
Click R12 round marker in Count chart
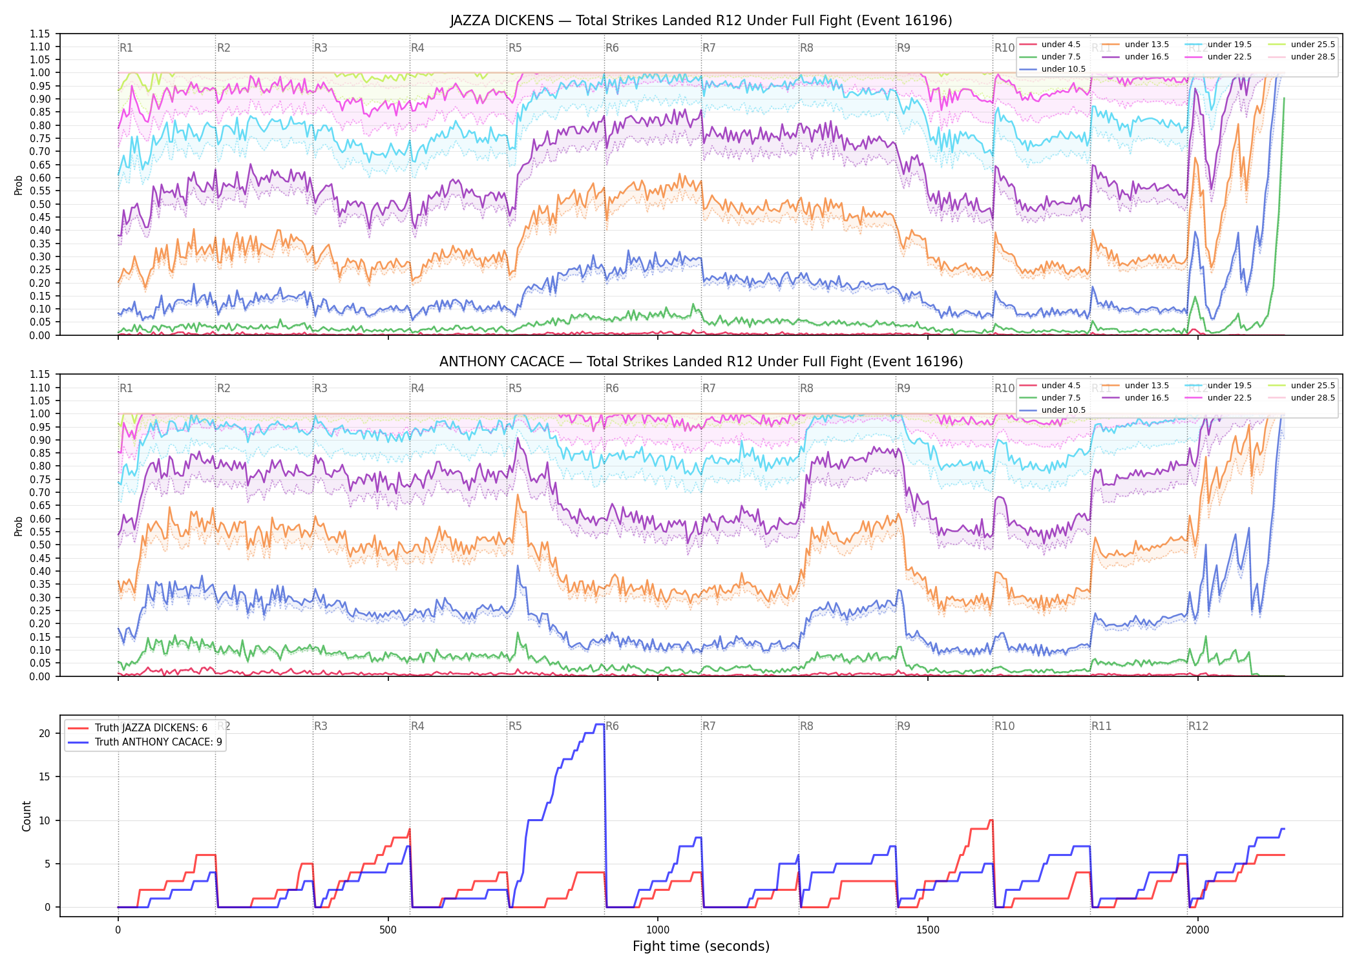[x=1198, y=726]
